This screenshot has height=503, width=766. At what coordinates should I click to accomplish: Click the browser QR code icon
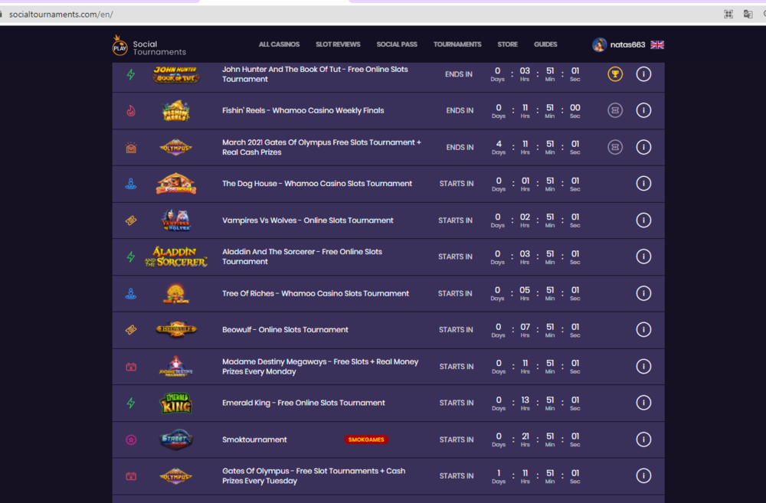[728, 14]
